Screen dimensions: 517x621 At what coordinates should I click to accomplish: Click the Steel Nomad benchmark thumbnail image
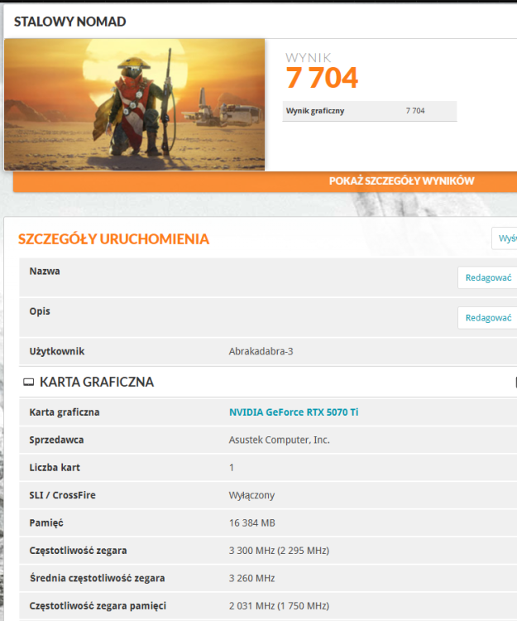135,104
